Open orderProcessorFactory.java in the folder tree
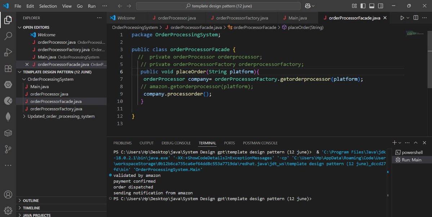 point(56,109)
